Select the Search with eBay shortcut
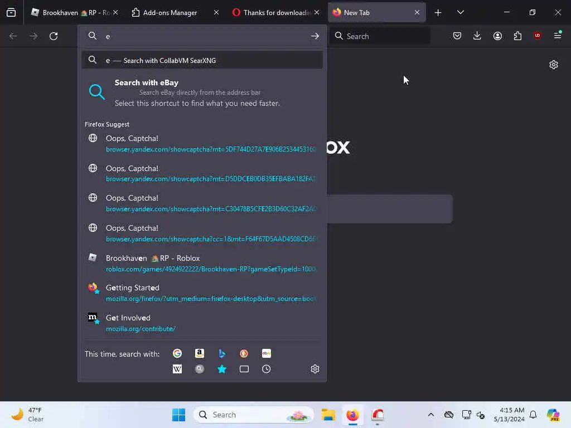 tap(202, 93)
